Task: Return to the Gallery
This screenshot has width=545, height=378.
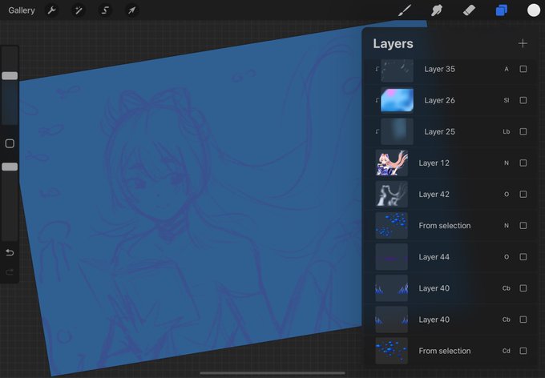Action: (x=22, y=10)
